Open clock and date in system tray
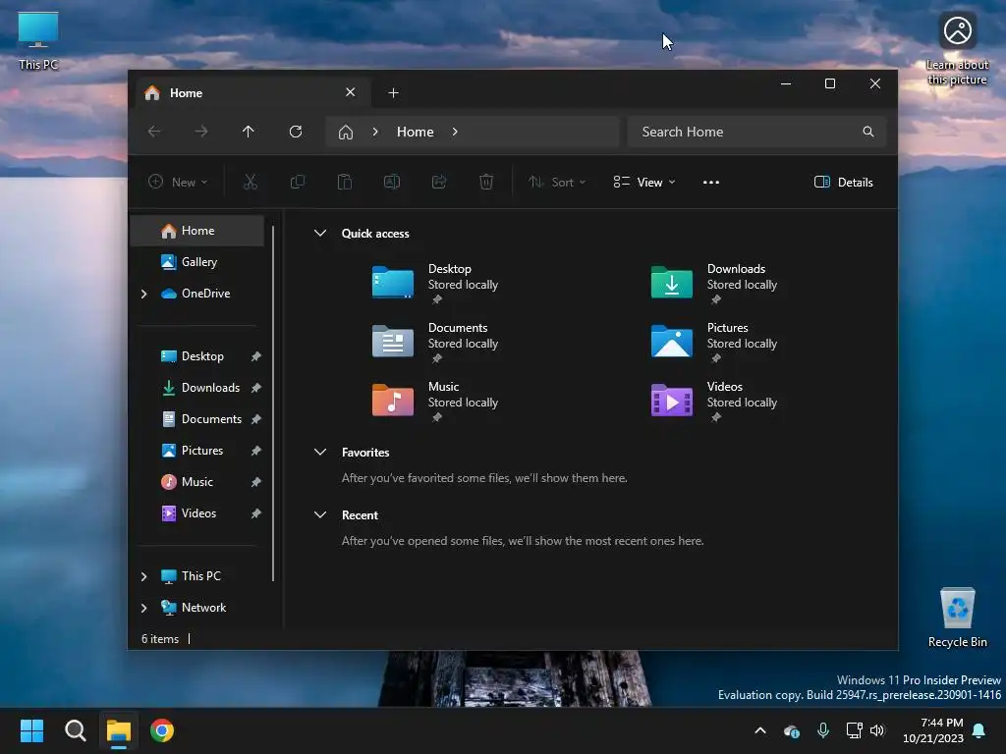1006x754 pixels. tap(933, 730)
